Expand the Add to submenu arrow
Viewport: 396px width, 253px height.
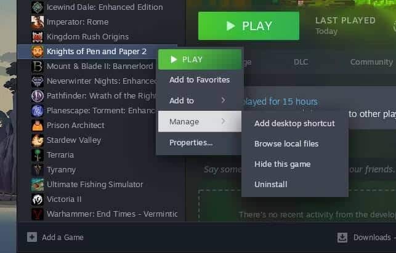pyautogui.click(x=223, y=100)
